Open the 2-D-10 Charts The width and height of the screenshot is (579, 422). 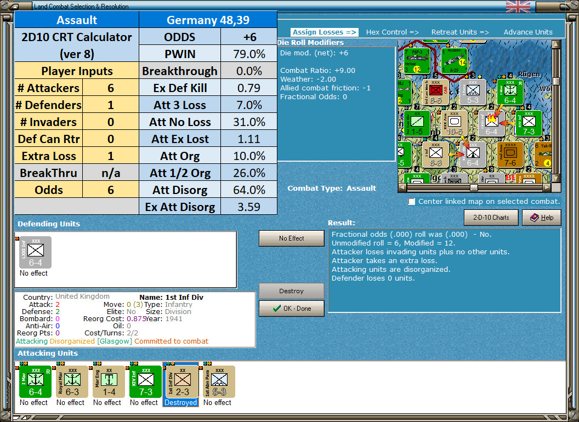click(491, 218)
